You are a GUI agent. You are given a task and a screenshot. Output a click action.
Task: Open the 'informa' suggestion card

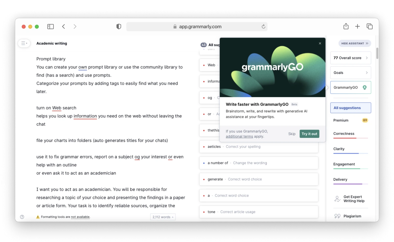coord(210,81)
